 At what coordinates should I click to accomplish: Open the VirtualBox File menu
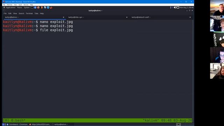pos(4,5)
